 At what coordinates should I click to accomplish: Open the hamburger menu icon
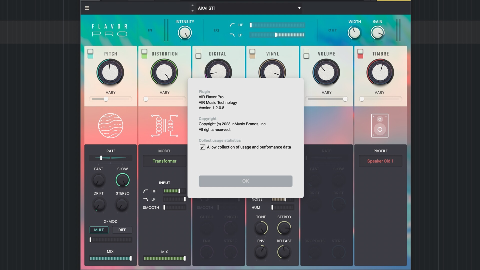click(87, 8)
